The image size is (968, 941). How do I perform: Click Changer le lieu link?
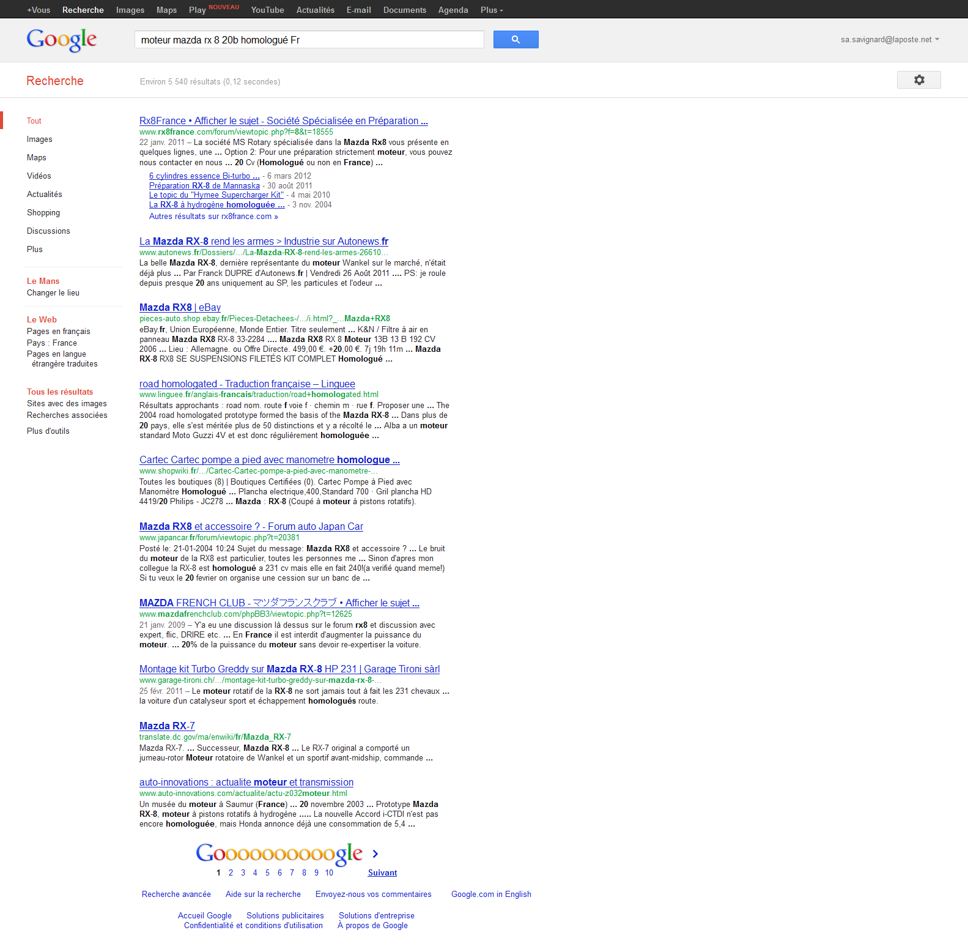[x=53, y=293]
